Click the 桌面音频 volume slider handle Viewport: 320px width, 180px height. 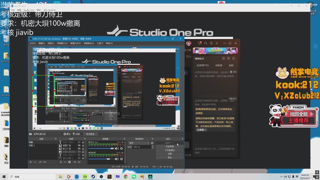(x=108, y=159)
